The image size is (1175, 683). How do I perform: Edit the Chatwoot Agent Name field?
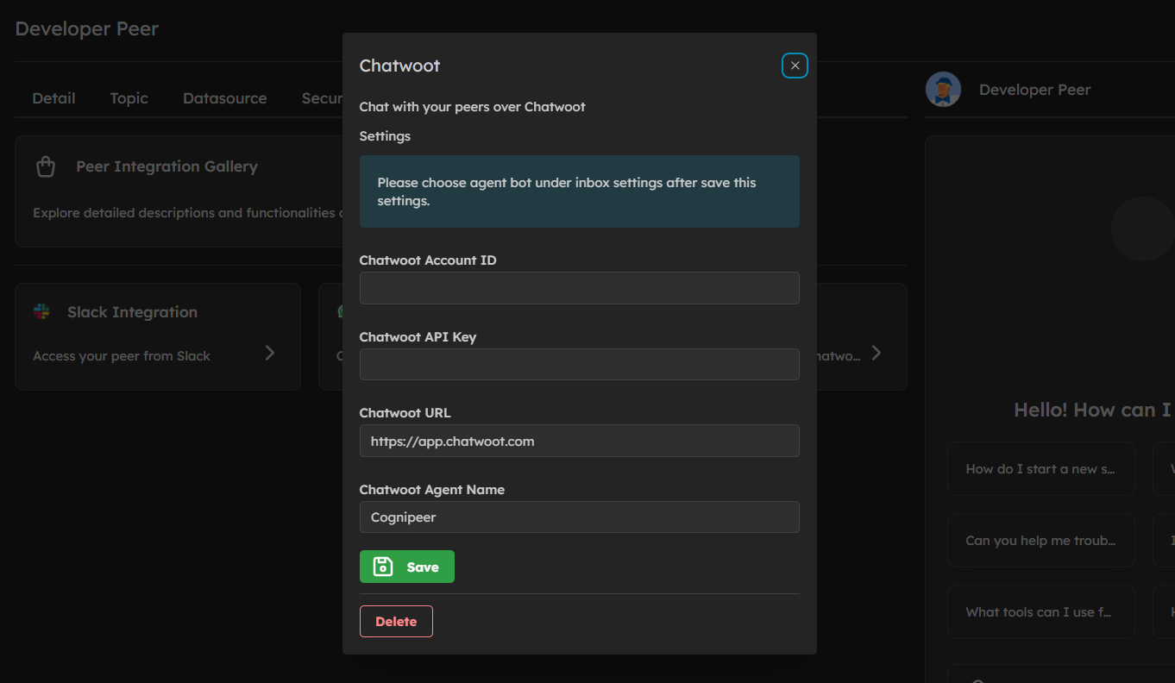[x=579, y=517]
